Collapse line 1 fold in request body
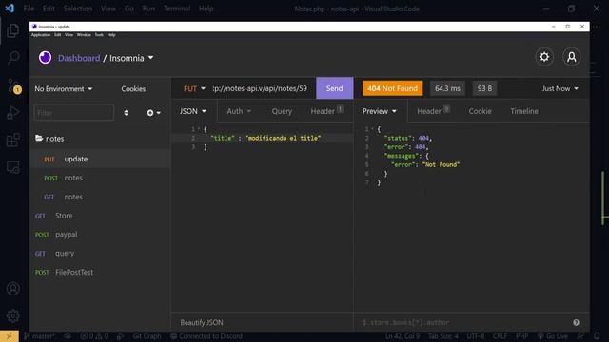 pyautogui.click(x=199, y=129)
